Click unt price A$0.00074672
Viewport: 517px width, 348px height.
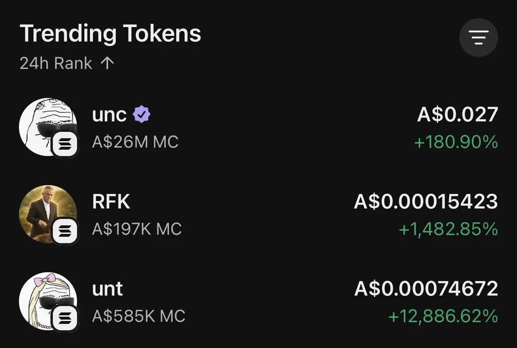[426, 288]
